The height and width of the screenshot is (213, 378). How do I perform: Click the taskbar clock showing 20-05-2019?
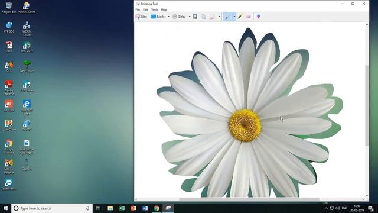point(357,208)
